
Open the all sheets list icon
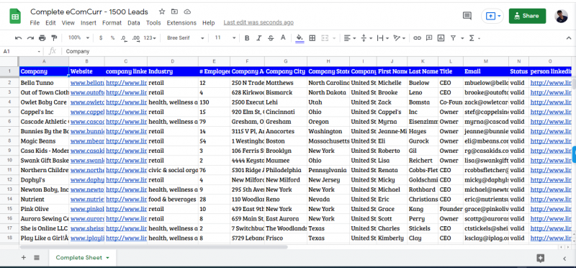click(37, 258)
